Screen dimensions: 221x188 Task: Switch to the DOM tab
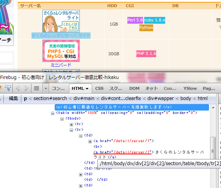tap(134, 88)
